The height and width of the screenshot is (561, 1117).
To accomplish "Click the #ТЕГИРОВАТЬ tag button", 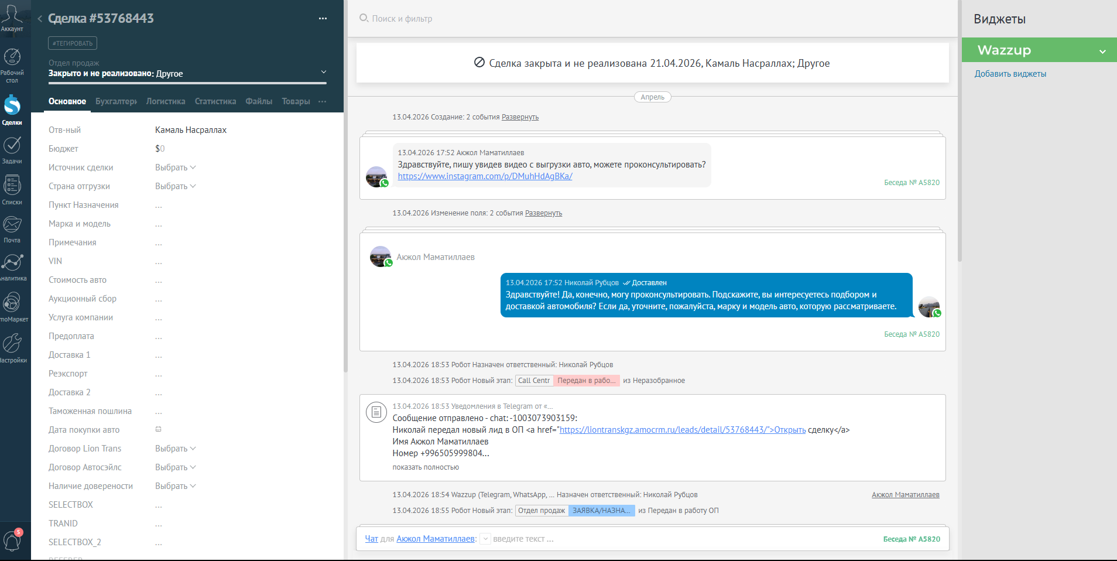I will click(x=73, y=43).
